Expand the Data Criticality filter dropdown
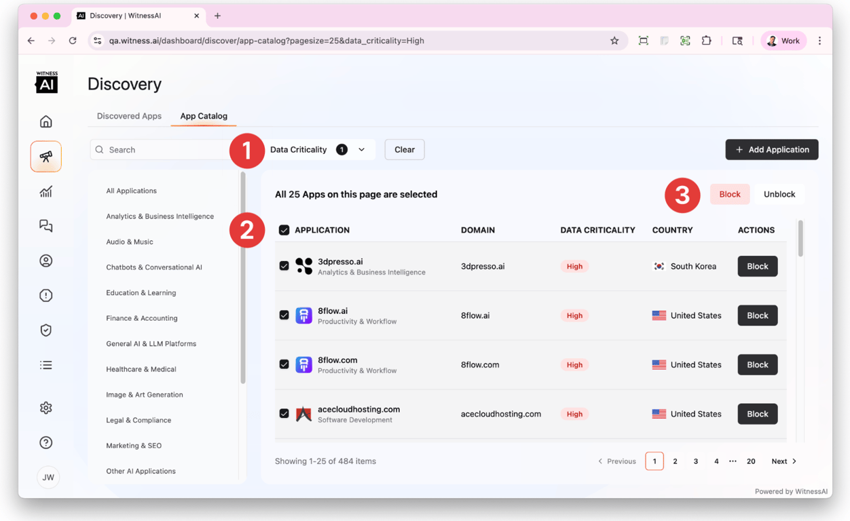Image resolution: width=850 pixels, height=521 pixels. pos(318,150)
